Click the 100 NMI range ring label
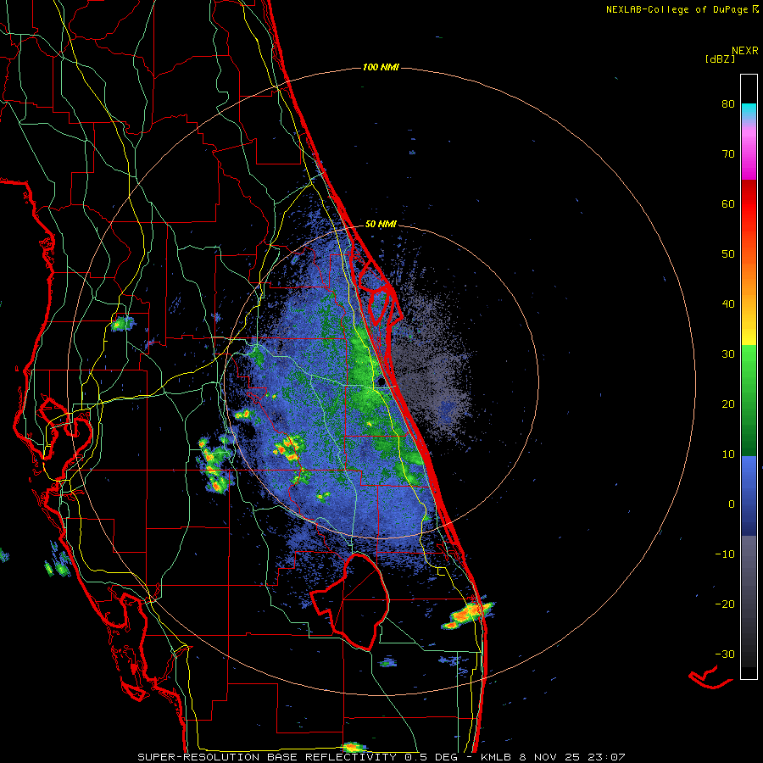The width and height of the screenshot is (763, 763). [x=381, y=67]
